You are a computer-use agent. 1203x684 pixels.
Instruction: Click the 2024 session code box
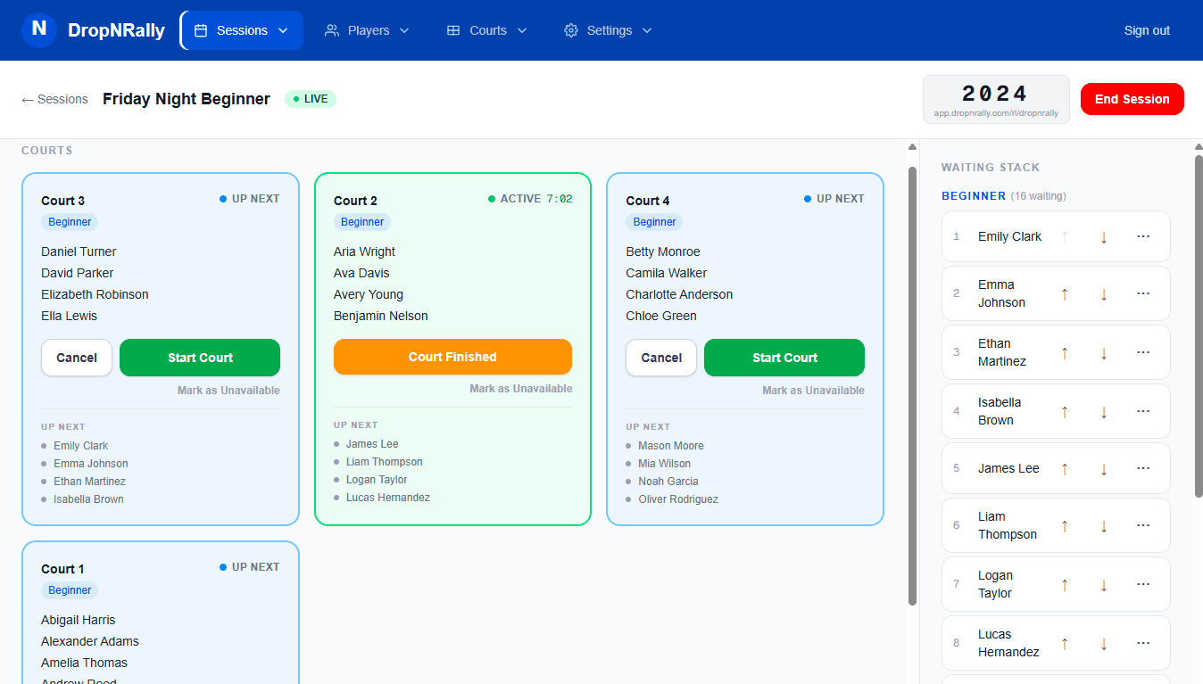(x=996, y=99)
